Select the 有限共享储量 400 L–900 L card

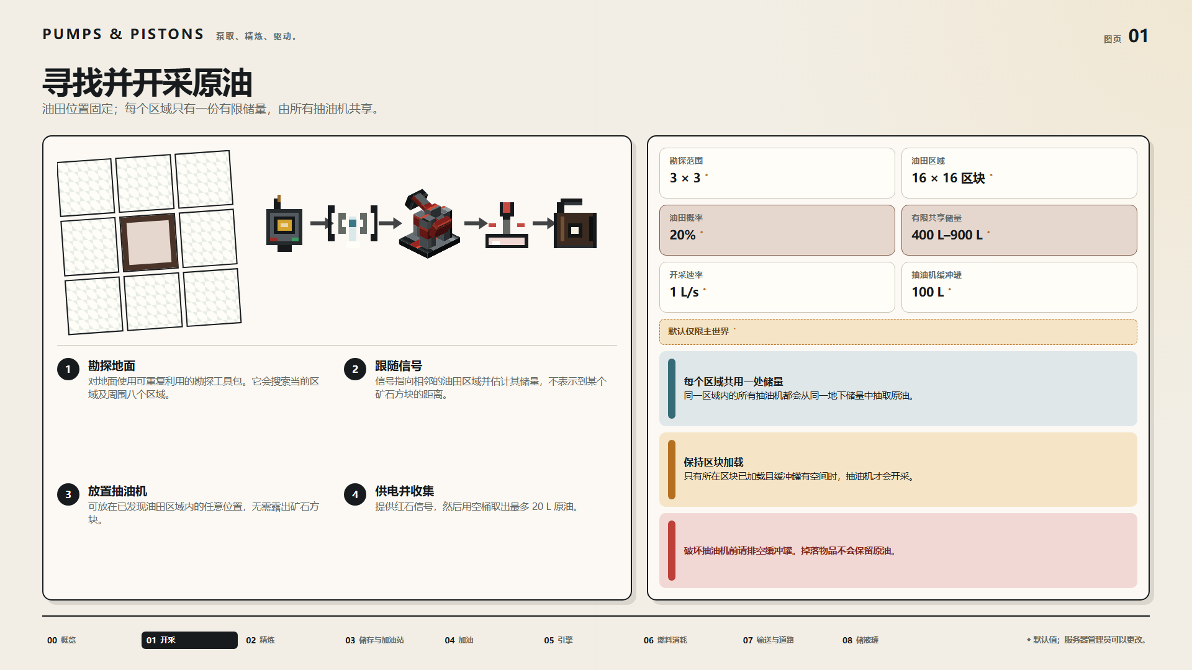coord(1019,230)
